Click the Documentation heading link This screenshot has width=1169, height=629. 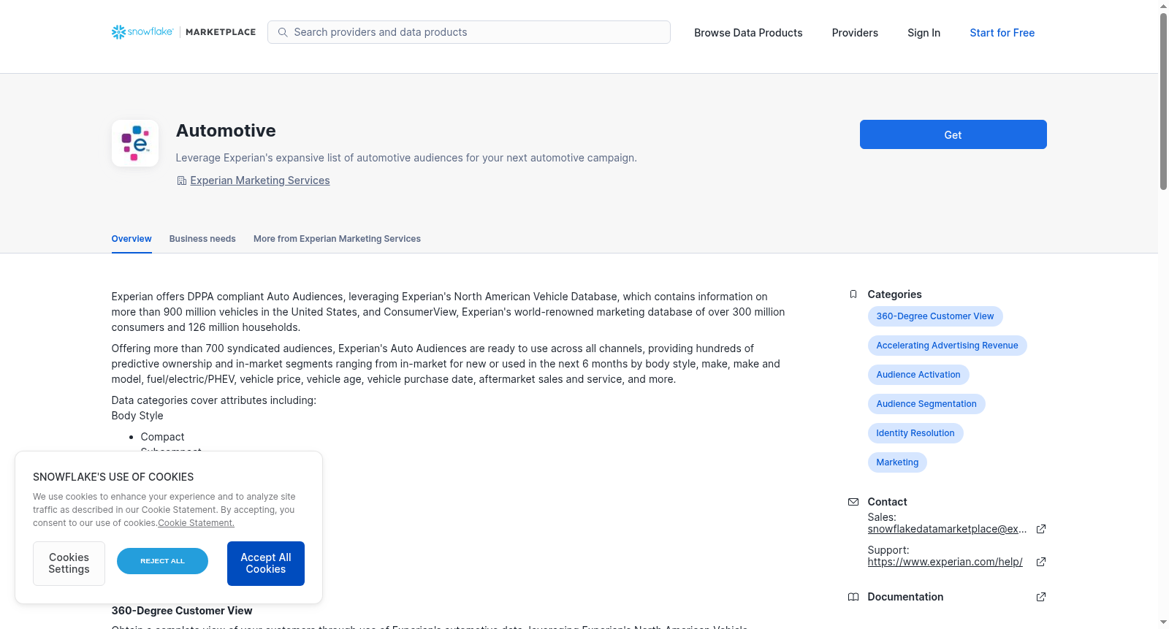(x=905, y=597)
